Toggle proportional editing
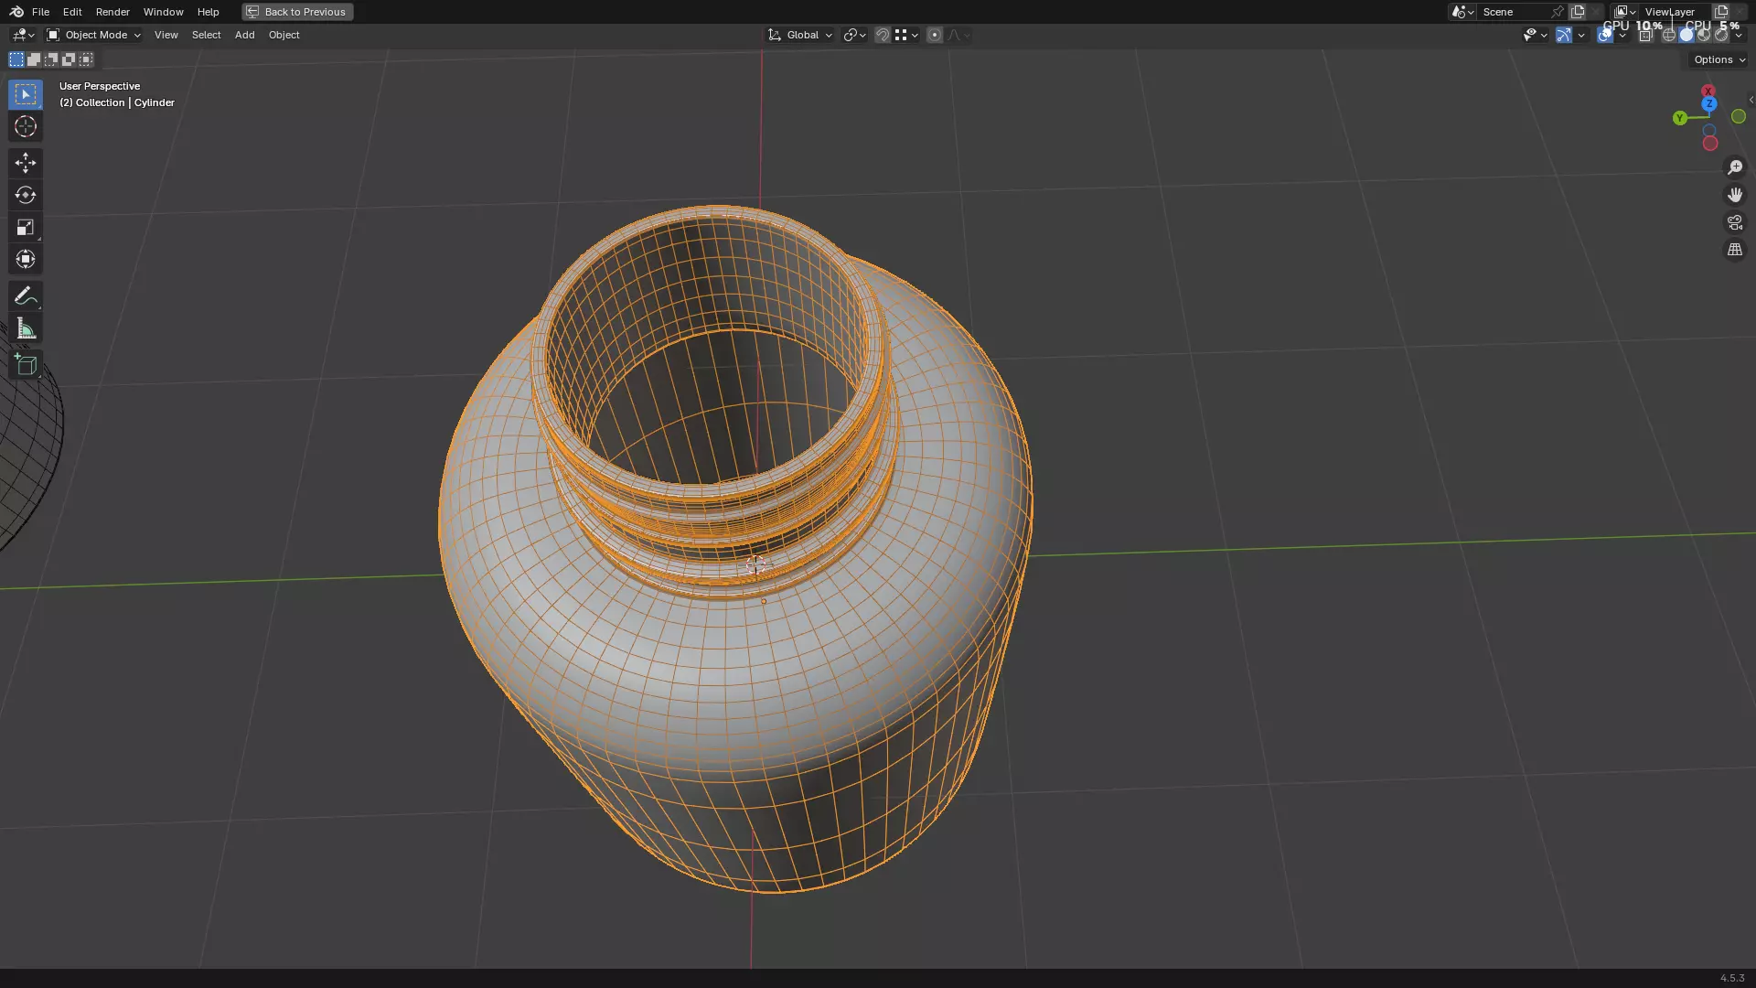The height and width of the screenshot is (988, 1756). (935, 35)
